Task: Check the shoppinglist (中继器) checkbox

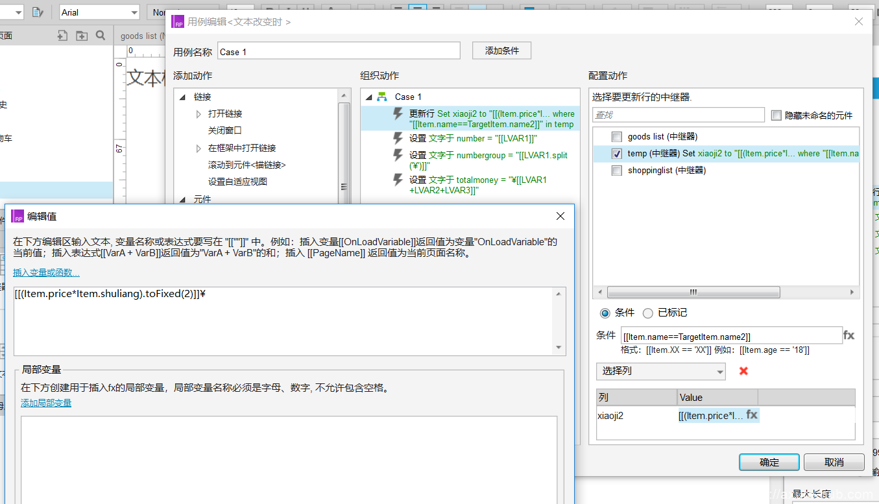Action: pos(617,171)
